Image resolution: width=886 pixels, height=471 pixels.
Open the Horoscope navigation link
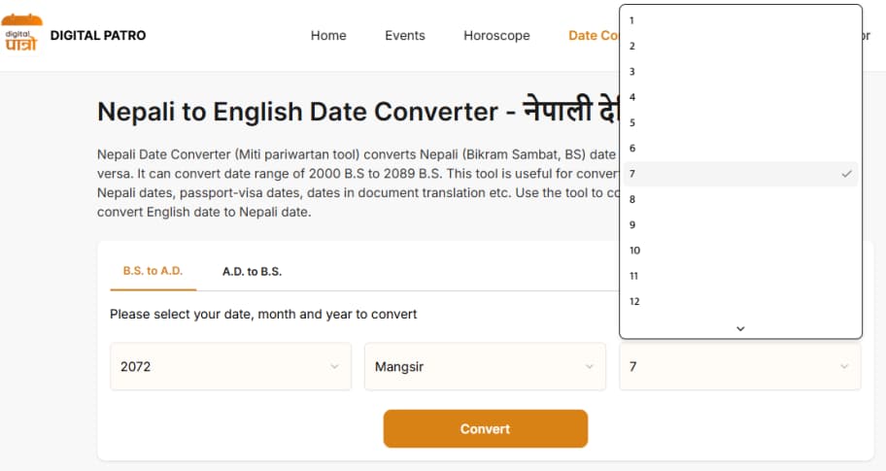496,36
